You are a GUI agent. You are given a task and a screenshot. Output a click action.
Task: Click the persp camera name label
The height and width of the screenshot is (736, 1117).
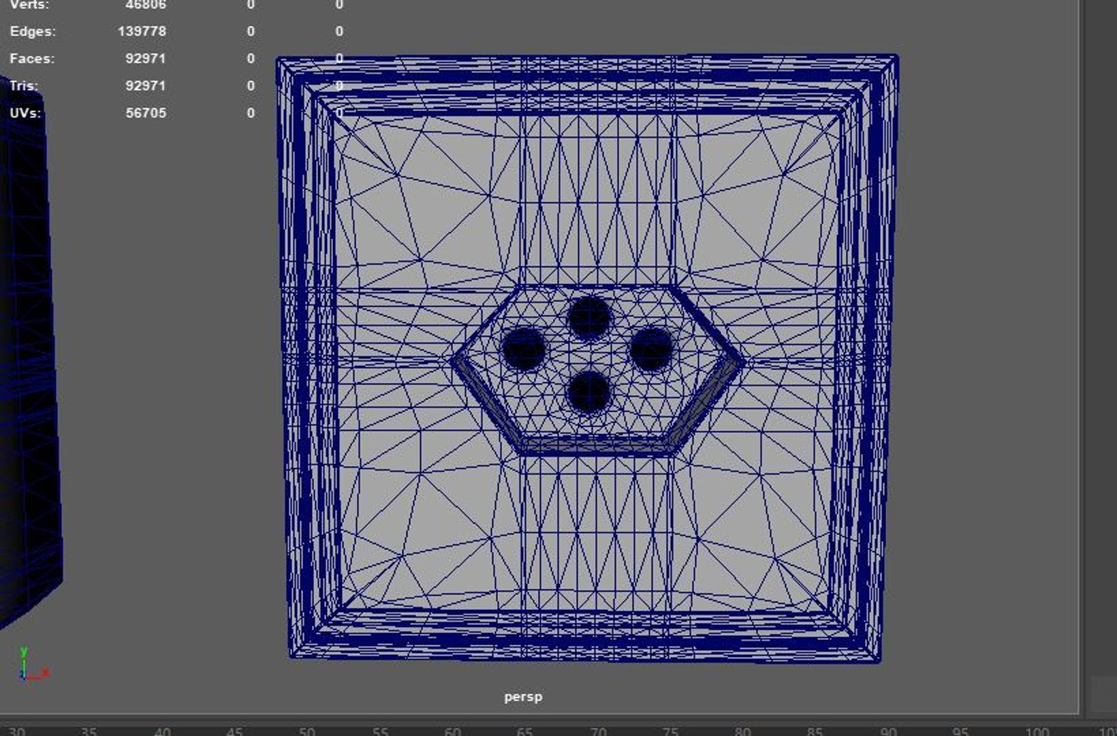523,696
